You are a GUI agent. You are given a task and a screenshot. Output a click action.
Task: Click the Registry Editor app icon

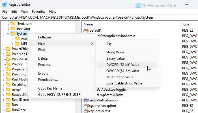(x=5, y=5)
